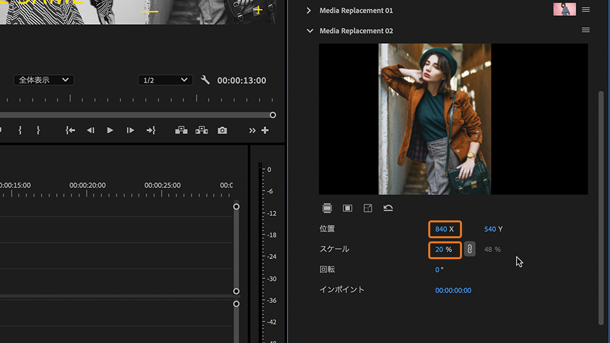
Task: Click the 00:00:13:00 duration timecode
Action: click(x=241, y=81)
